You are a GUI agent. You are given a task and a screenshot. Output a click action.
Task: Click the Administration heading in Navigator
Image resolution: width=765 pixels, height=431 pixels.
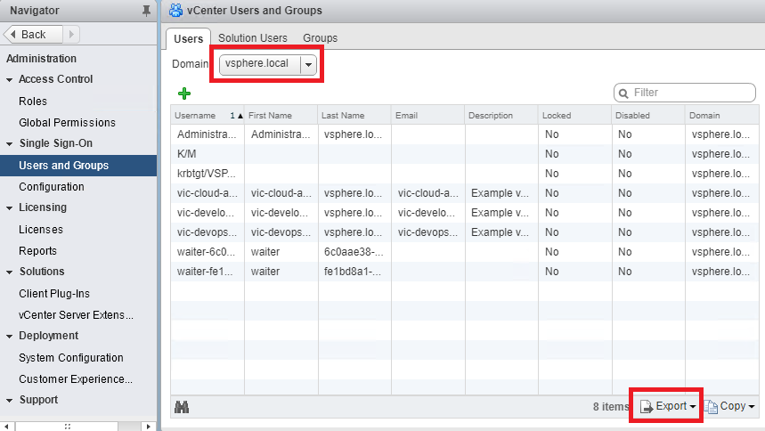pos(42,59)
